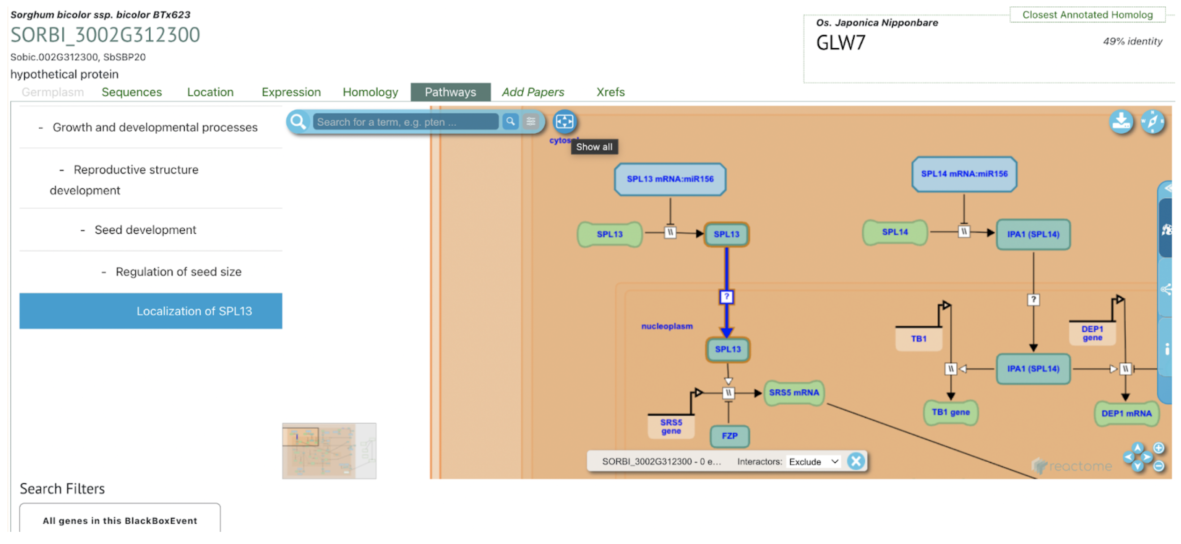Viewport: 1181px width, 544px height.
Task: Select the TB1 node
Action: (x=919, y=339)
